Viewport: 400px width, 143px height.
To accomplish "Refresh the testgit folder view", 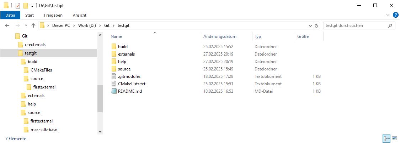I will click(x=316, y=25).
